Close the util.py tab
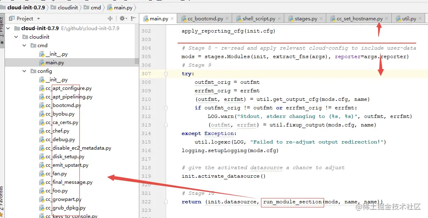Image resolution: width=428 pixels, height=218 pixels. point(420,19)
